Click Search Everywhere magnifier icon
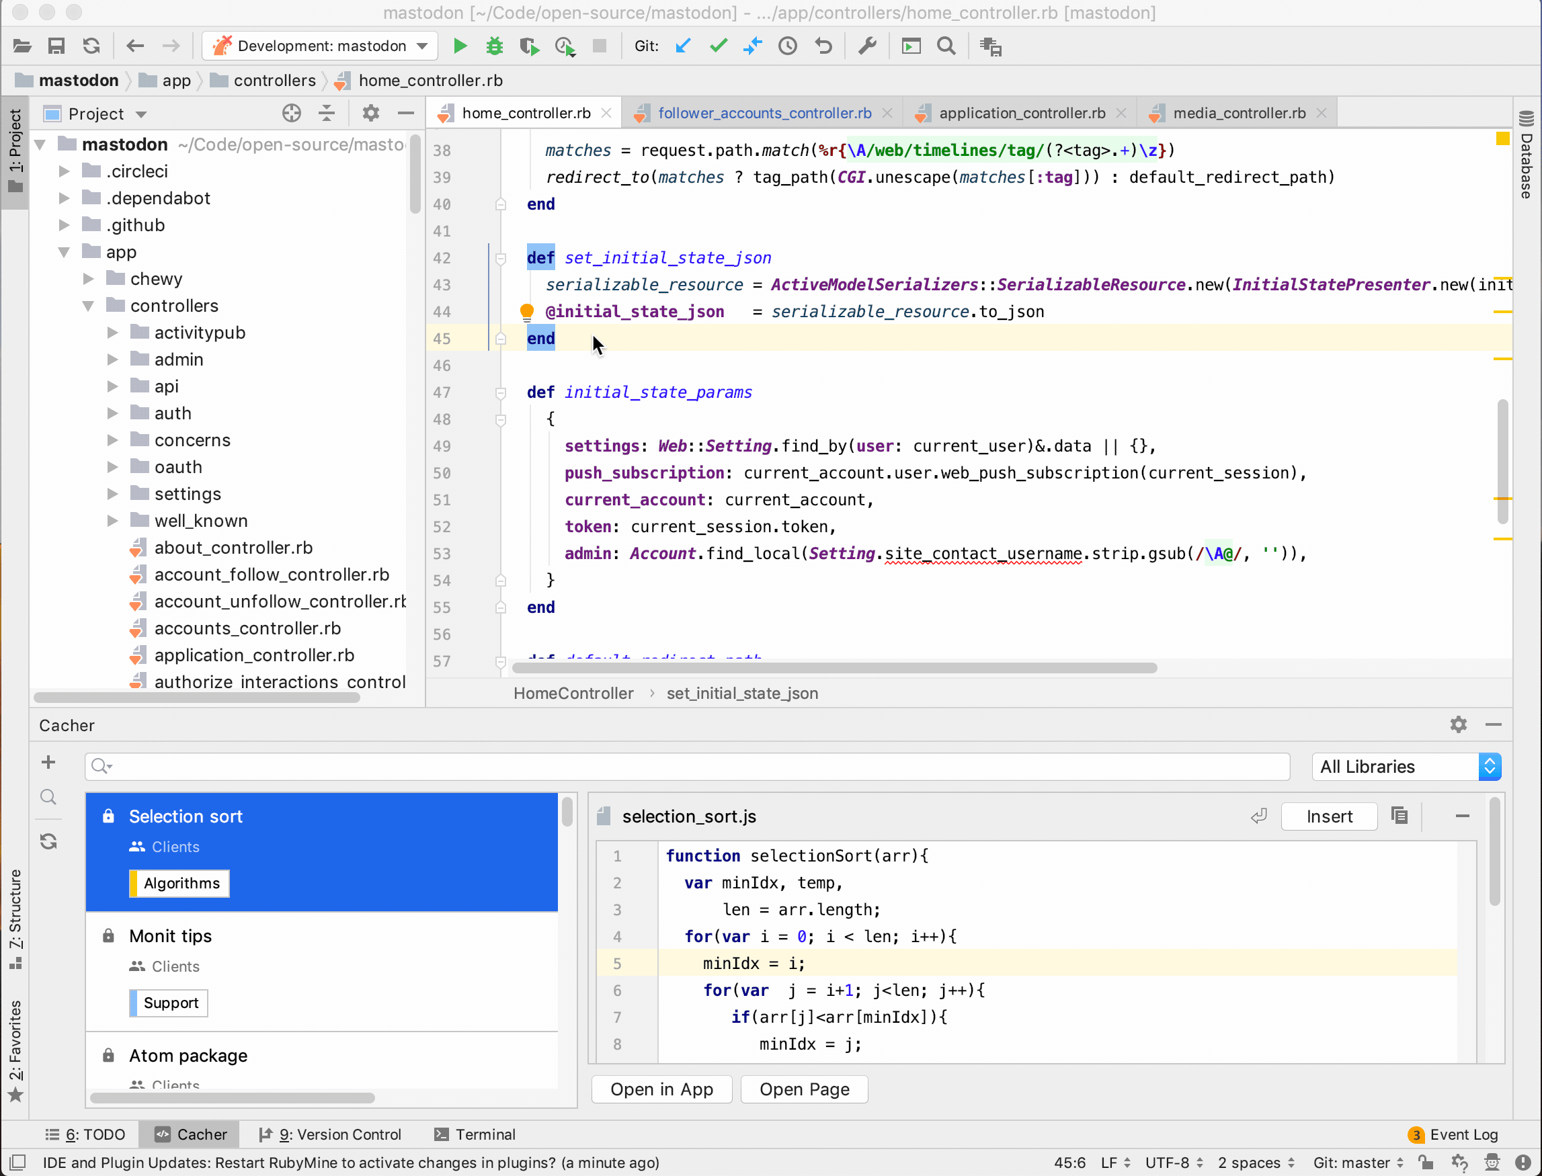 click(946, 46)
